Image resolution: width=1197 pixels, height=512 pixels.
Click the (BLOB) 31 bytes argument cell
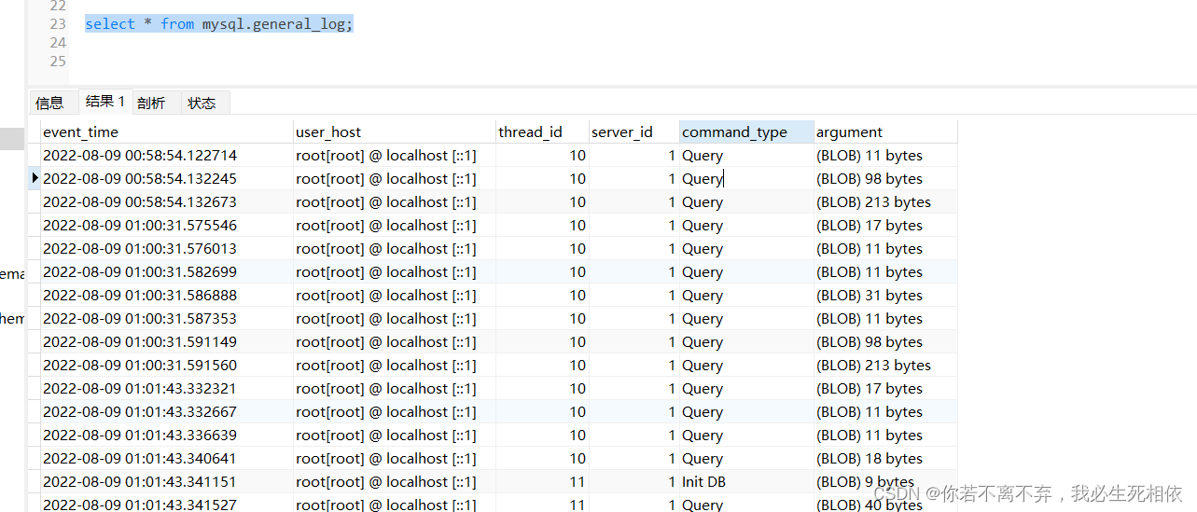[x=885, y=295]
